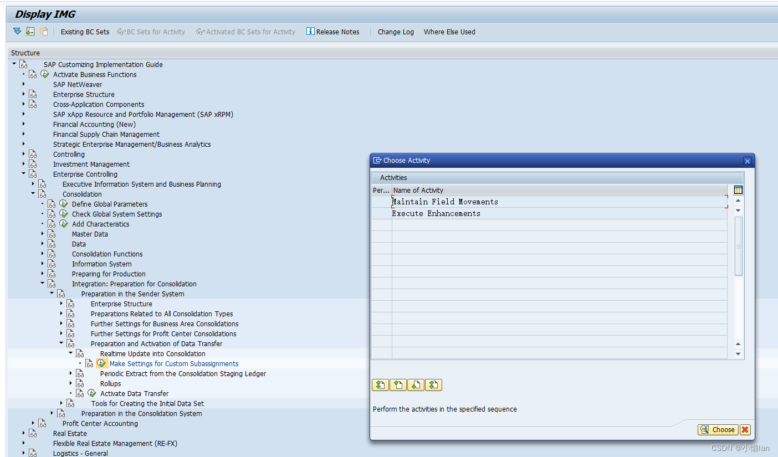778x457 pixels.
Task: Select Tools for Creating the Initial Data Set
Action: coord(147,403)
